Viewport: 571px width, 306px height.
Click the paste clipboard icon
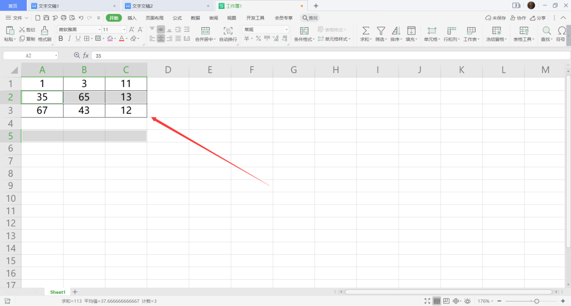10,31
